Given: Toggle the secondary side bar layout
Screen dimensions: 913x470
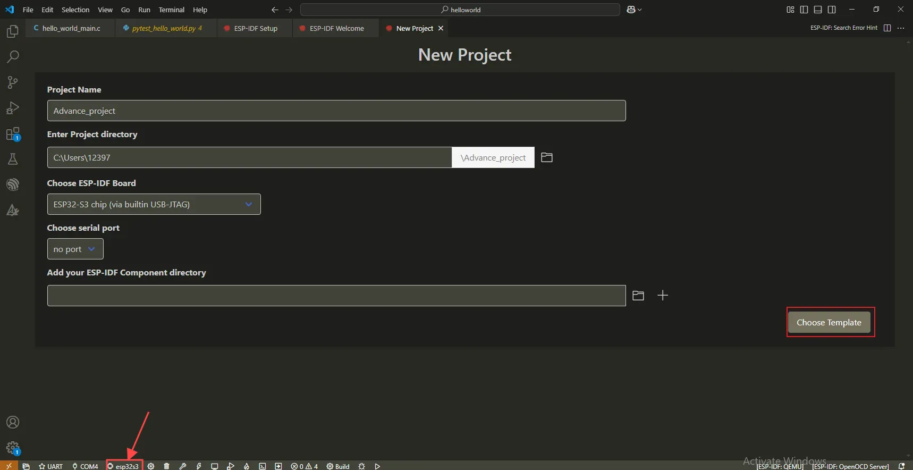Looking at the screenshot, I should click(832, 10).
